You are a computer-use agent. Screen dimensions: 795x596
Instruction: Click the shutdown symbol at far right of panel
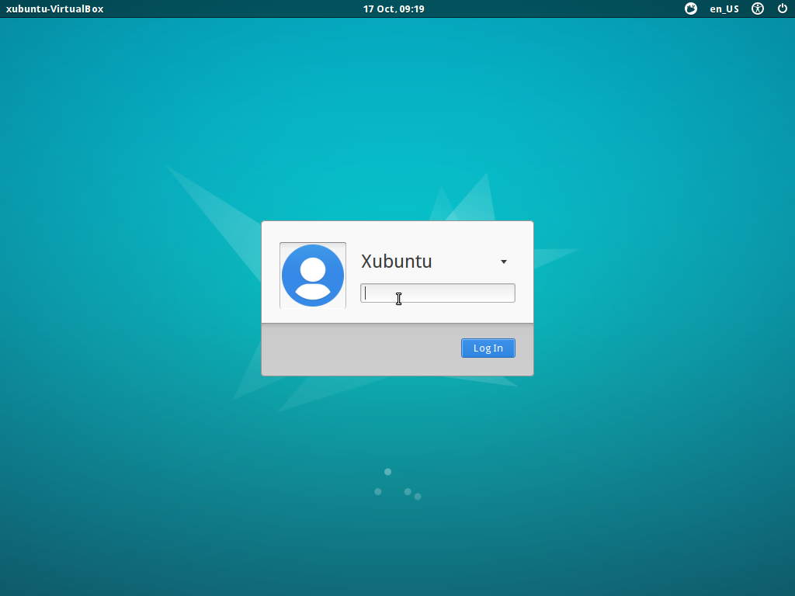click(x=783, y=9)
